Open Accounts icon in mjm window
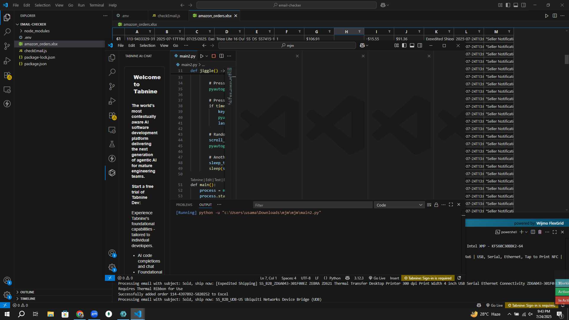569x320 pixels. [112, 253]
